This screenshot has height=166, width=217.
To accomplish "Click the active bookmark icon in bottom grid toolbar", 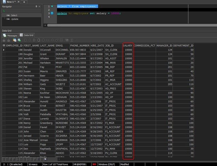I will tap(45, 159).
